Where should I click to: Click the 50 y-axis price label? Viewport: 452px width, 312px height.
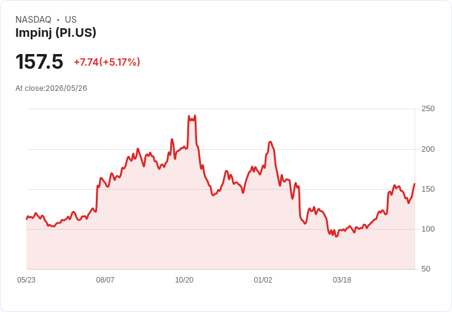pos(426,269)
